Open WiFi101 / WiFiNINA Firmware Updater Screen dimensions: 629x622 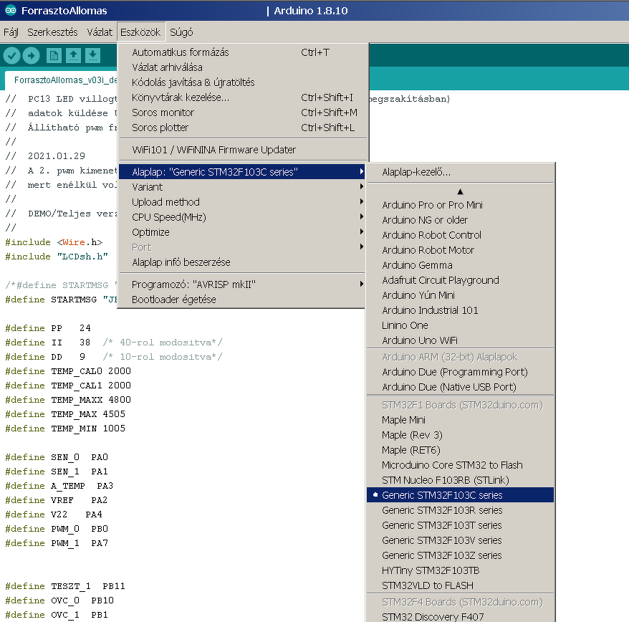[x=242, y=150]
